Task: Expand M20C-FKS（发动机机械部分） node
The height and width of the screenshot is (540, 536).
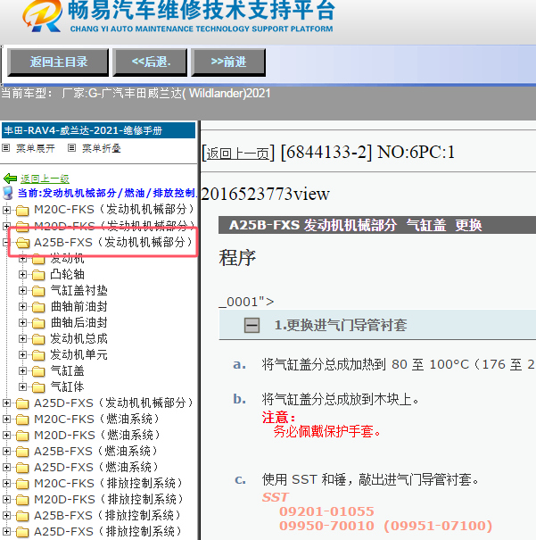Action: pos(6,210)
